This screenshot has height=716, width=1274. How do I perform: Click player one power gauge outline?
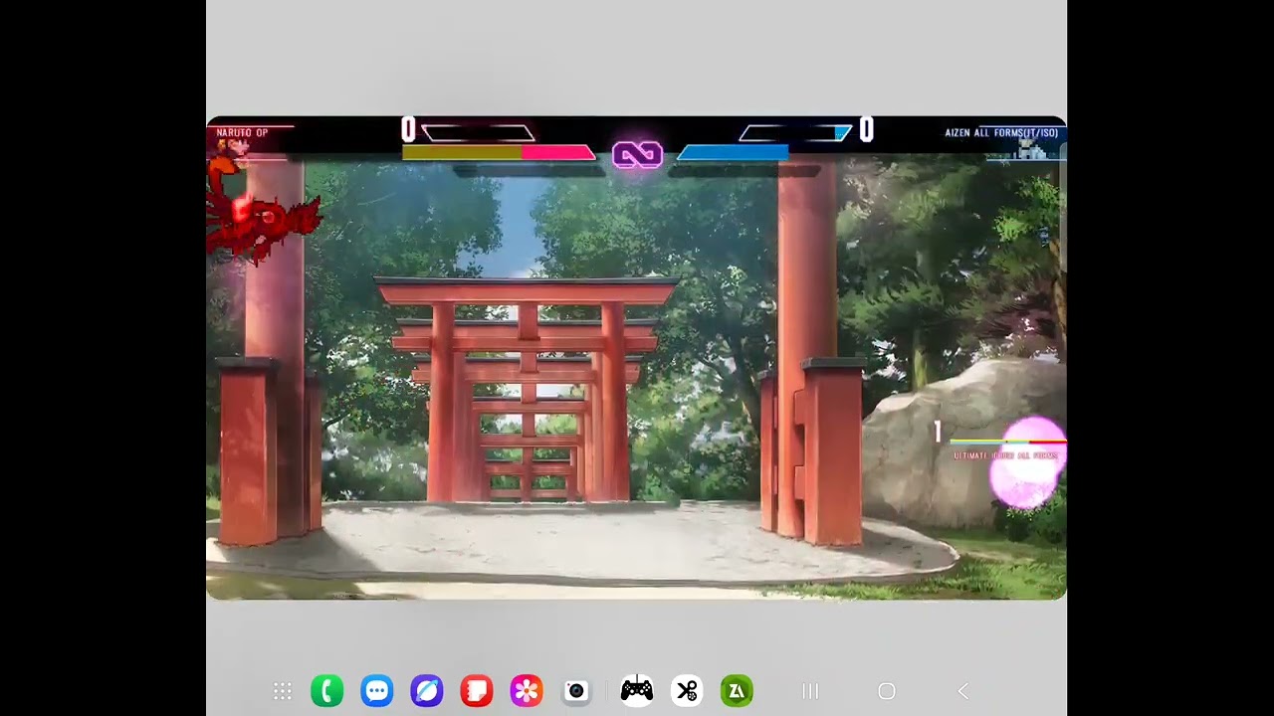click(x=478, y=133)
